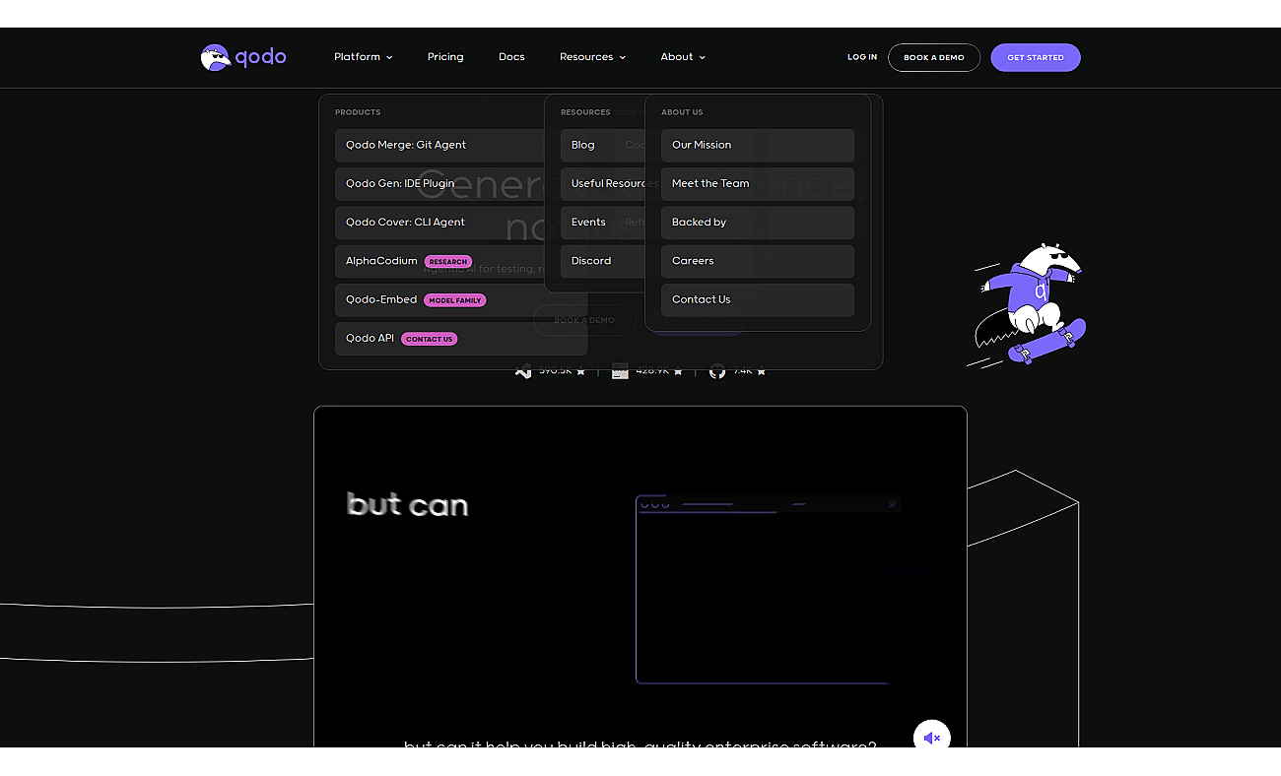Viewport: 1281px width, 776px height.
Task: Open the Blog resource
Action: pos(603,145)
